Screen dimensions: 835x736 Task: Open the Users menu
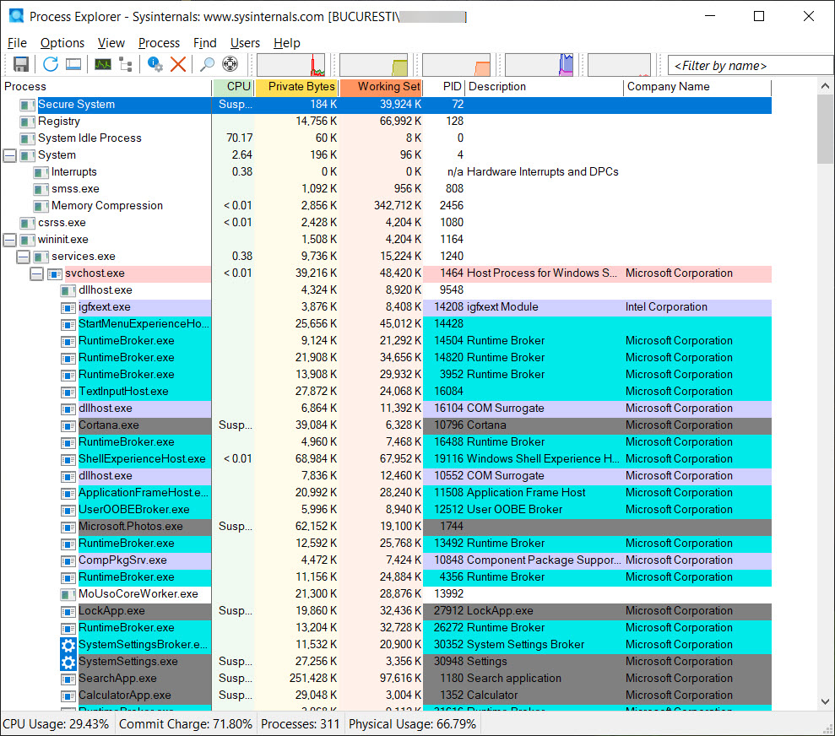click(x=245, y=43)
